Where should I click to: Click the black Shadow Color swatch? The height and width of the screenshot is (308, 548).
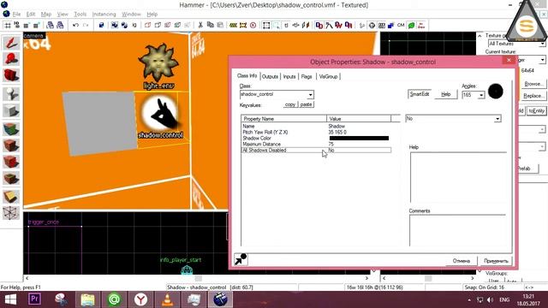coord(359,139)
